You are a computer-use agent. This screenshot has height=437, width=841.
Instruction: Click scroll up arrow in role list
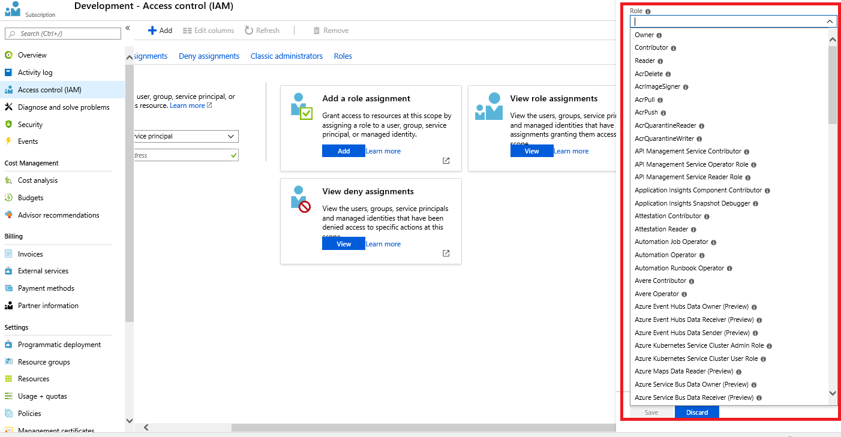pyautogui.click(x=833, y=40)
